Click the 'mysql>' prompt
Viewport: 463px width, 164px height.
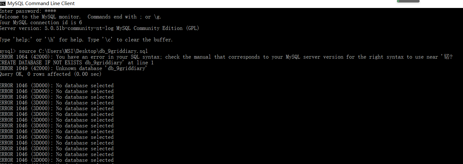(x=8, y=51)
